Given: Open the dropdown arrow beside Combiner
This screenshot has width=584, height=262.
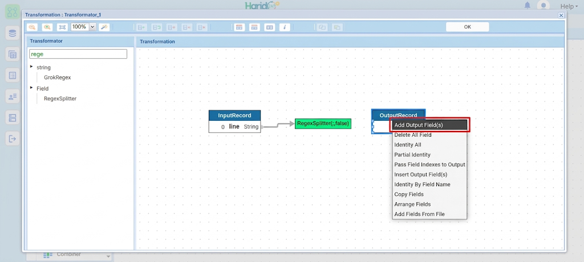Looking at the screenshot, I should 108,256.
